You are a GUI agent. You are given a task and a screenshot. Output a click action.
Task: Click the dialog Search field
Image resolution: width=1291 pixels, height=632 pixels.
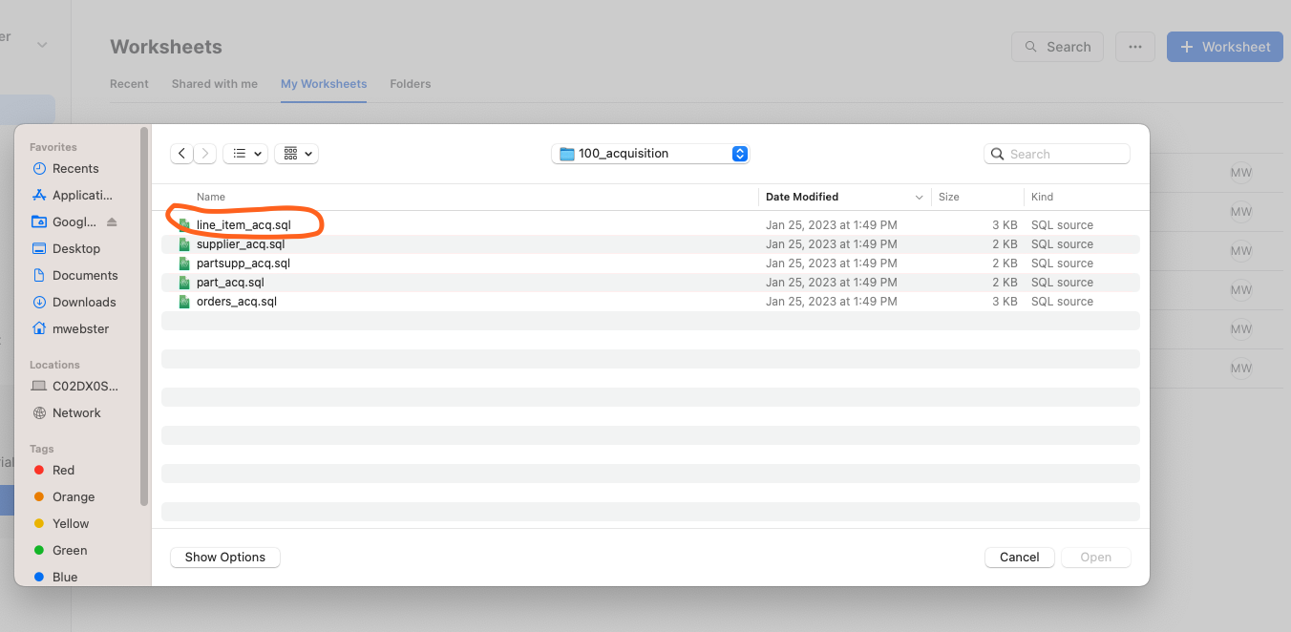point(1057,154)
